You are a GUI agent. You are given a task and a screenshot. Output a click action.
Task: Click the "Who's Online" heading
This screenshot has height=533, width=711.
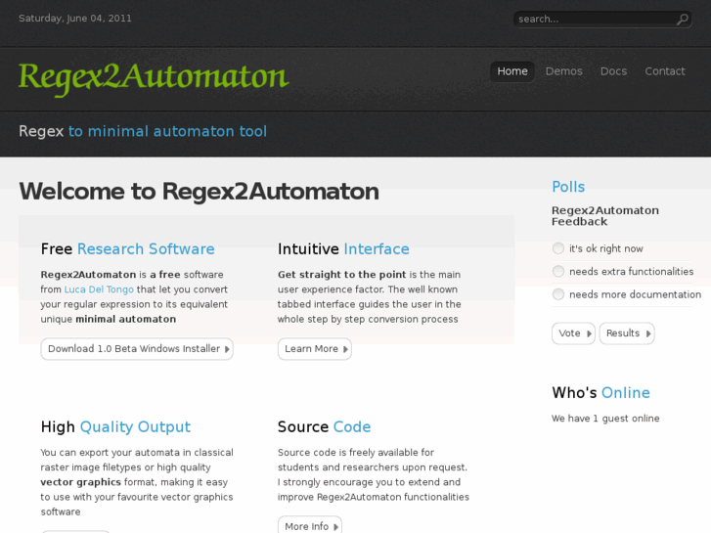pos(600,393)
